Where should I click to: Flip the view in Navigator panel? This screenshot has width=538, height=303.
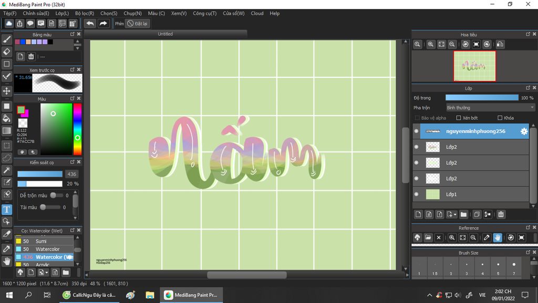tap(500, 44)
